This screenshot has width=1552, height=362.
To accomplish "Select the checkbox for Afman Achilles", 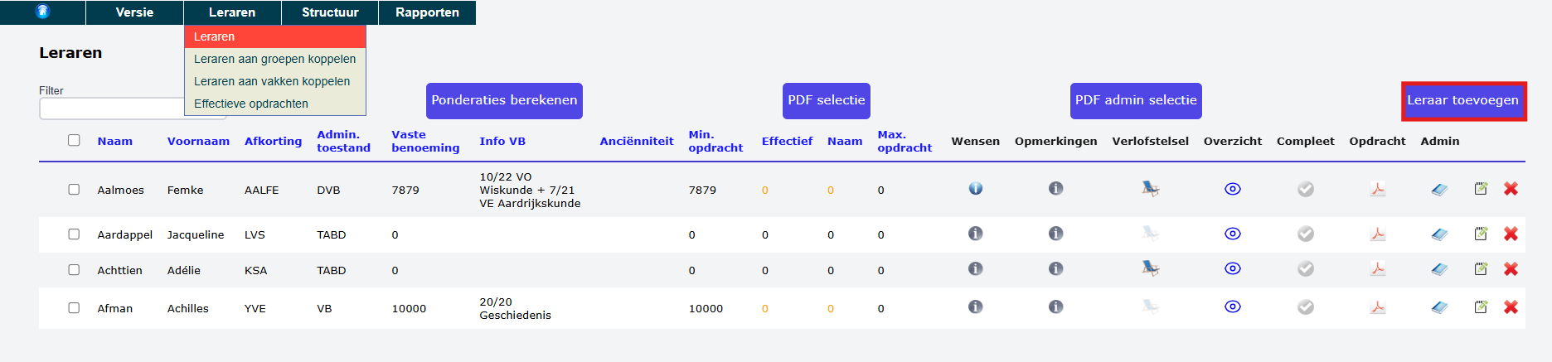I will [74, 308].
